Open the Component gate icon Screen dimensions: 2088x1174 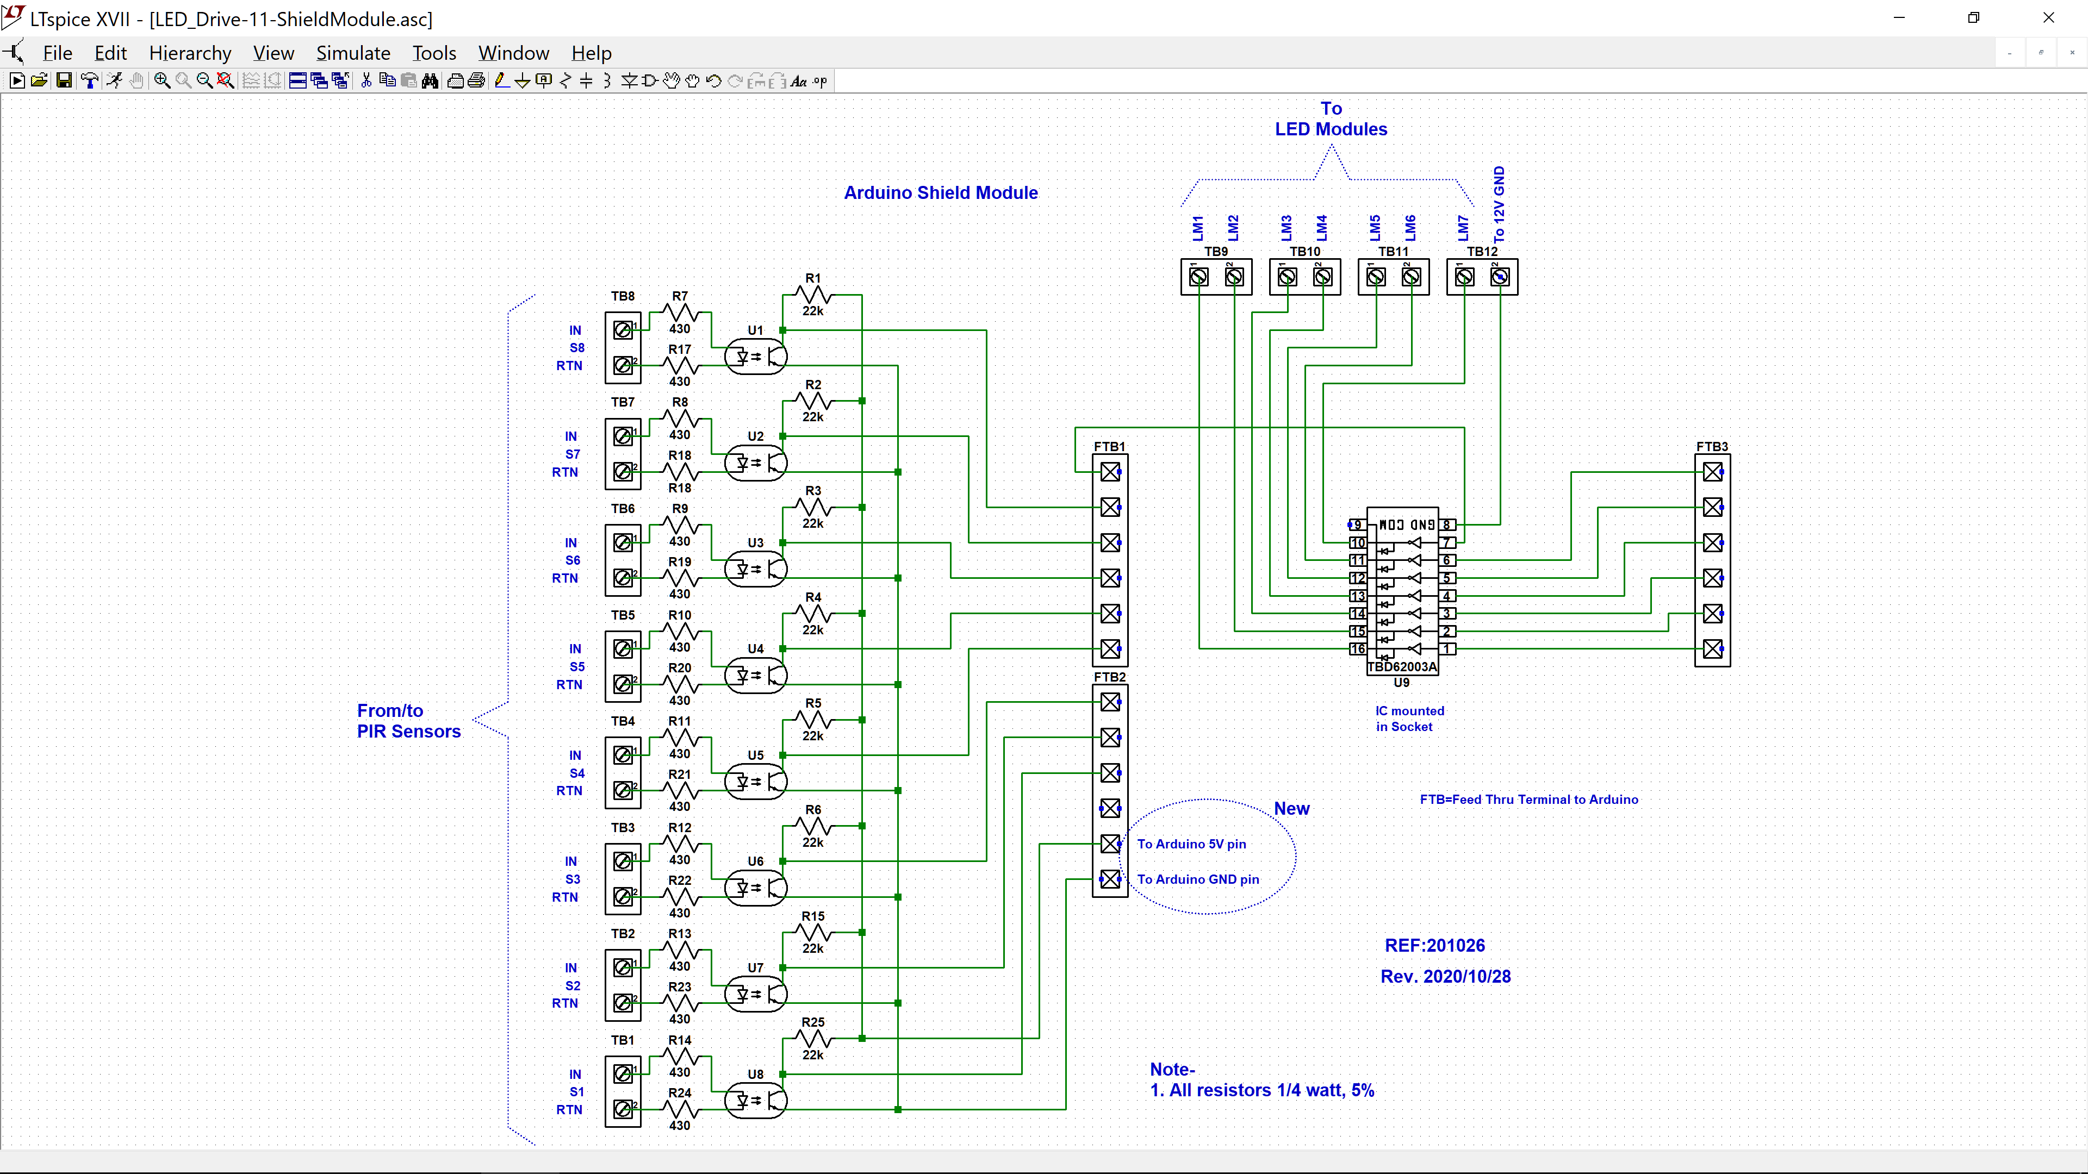point(649,80)
